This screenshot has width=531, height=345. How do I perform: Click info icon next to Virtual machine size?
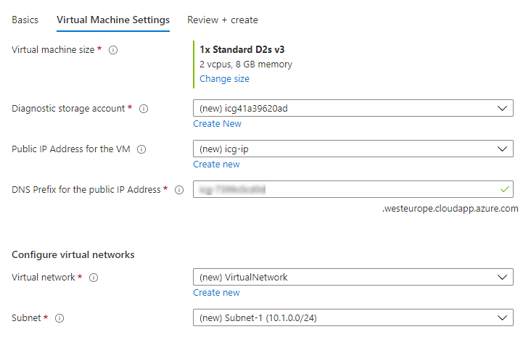pyautogui.click(x=113, y=50)
